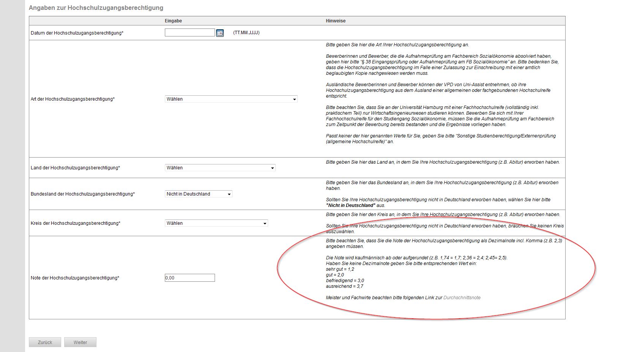Select the Eingabe column header
The image size is (637, 352).
(173, 21)
